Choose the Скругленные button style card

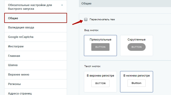136,46
